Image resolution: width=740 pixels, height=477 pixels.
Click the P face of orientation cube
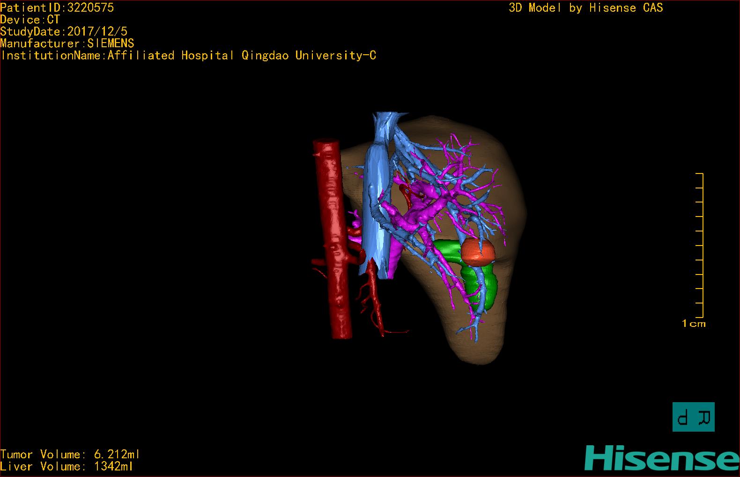(684, 417)
